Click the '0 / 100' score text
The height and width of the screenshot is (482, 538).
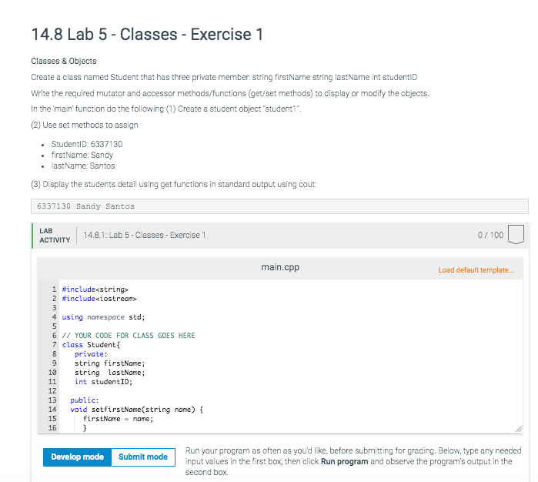pos(490,235)
